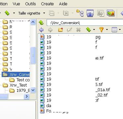
Task: Click the orange filter funnel icon
Action: (102, 30)
